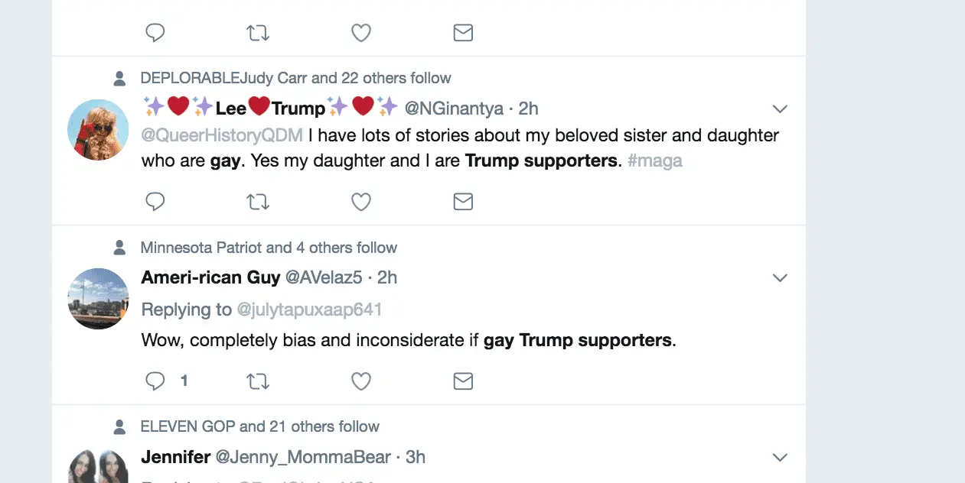Expand the dropdown on Ameri-rican Guy's tweet

(780, 277)
